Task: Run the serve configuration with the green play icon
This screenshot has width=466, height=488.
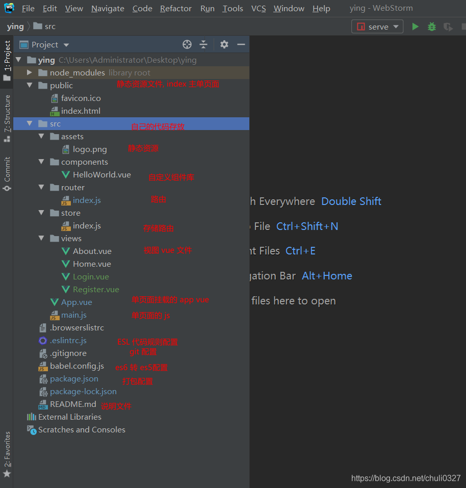Action: [415, 27]
